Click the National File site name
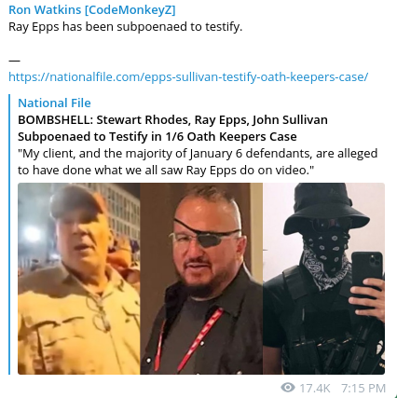Image resolution: width=397 pixels, height=398 pixels. [54, 103]
